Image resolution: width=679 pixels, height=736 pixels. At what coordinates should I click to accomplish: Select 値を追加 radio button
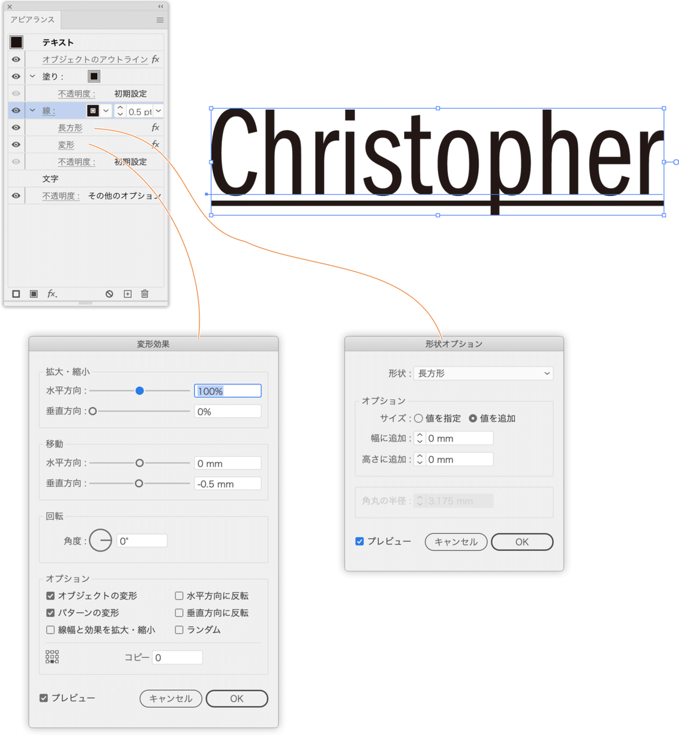pos(472,418)
